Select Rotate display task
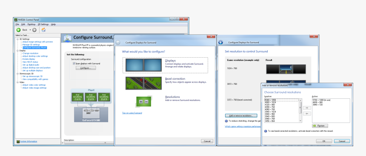 (x=29, y=59)
